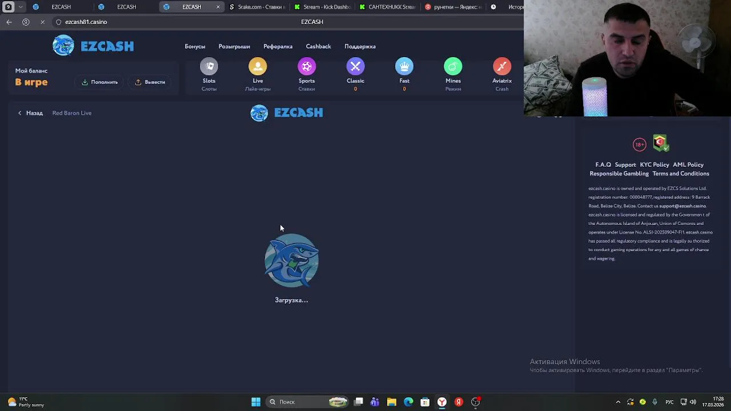Switch the РУС input language
The image size is (731, 411).
tap(670, 402)
